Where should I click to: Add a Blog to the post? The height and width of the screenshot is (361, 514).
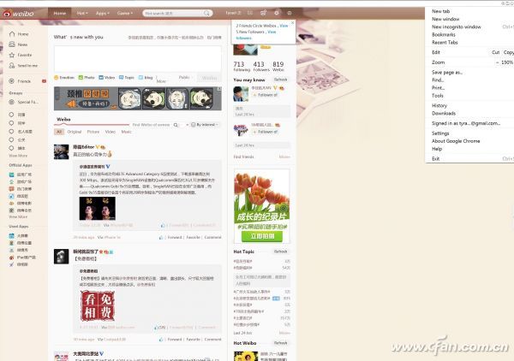146,78
